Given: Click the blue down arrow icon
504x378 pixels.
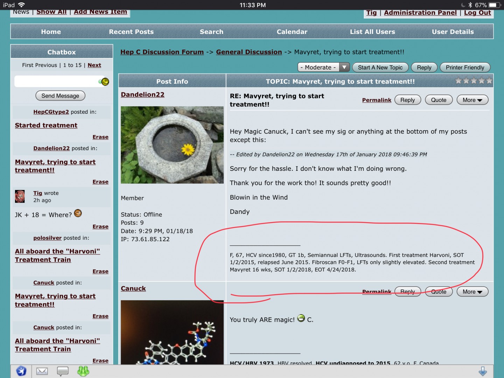Looking at the screenshot, I should (x=483, y=371).
